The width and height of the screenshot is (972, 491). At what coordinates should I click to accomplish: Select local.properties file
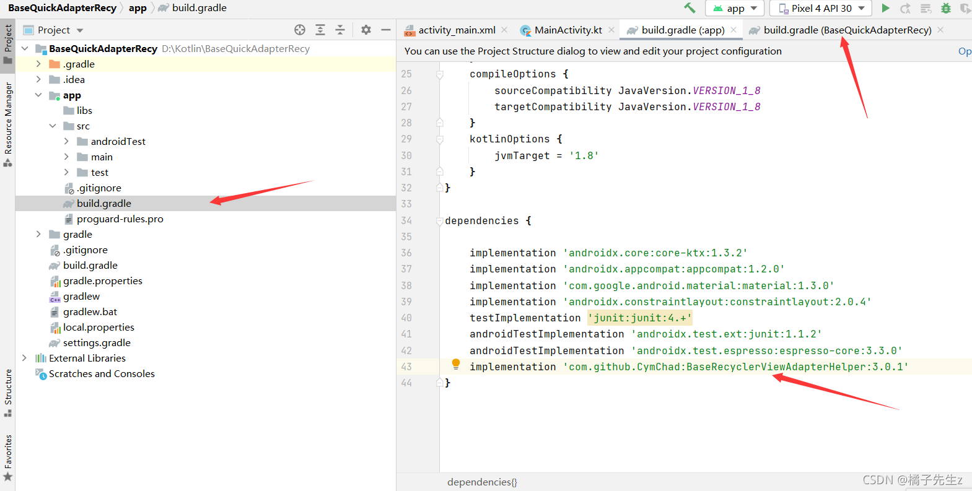[99, 327]
